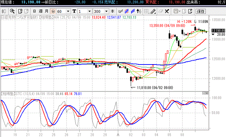This screenshot has width=226, height=137.
Task: Close the STC indicator panel
Action: tap(207, 93)
